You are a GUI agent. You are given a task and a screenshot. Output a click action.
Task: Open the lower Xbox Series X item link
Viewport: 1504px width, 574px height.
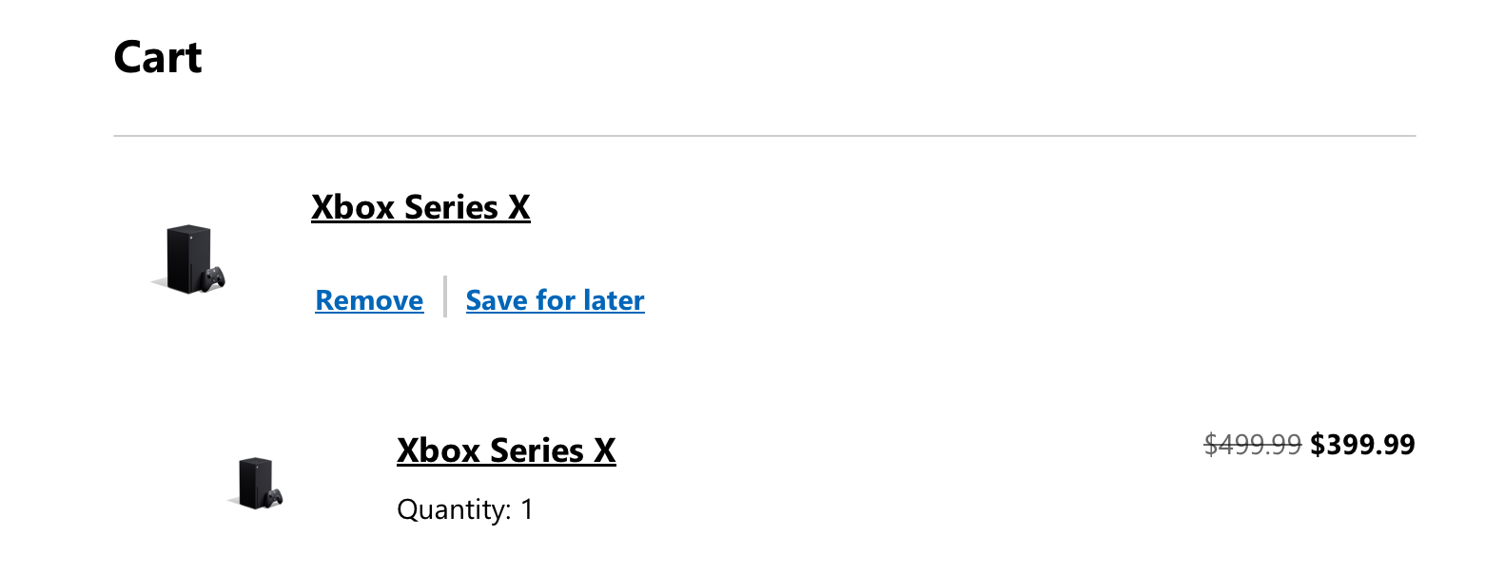(x=506, y=450)
